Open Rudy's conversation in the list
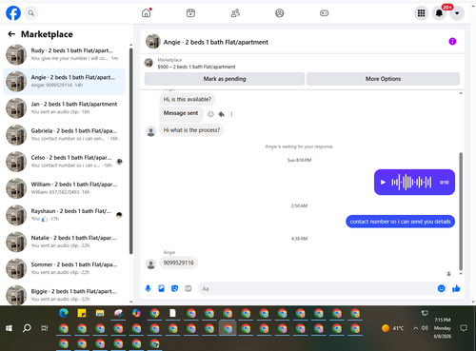 click(x=64, y=54)
